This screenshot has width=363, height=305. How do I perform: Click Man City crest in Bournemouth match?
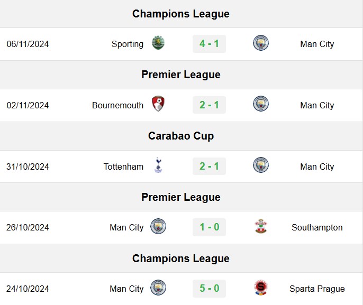click(x=261, y=104)
